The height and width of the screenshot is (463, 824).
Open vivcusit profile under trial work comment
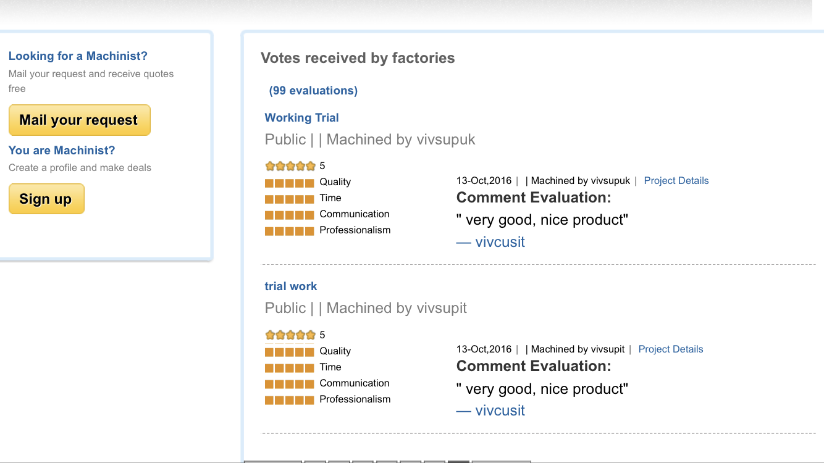[490, 411]
